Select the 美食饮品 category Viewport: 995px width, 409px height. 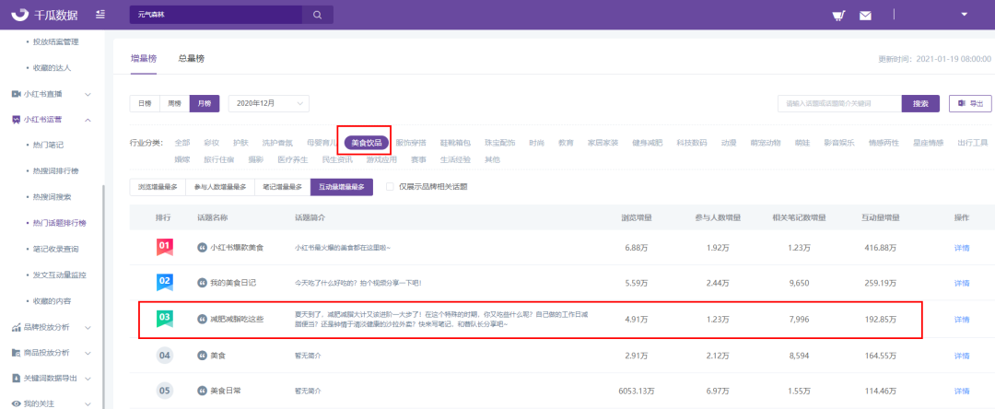coord(366,143)
